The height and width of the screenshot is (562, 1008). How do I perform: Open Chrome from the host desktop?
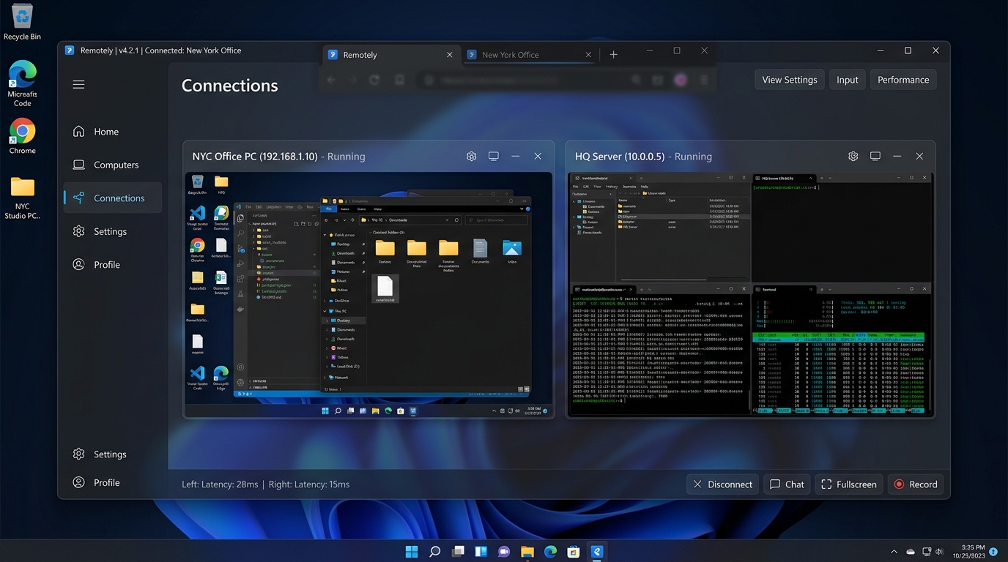click(22, 136)
